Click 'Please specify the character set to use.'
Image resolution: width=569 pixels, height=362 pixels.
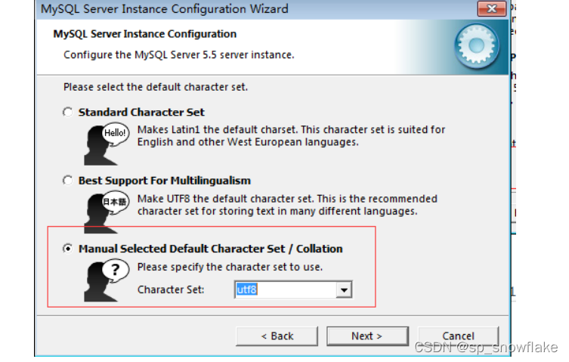(x=230, y=268)
